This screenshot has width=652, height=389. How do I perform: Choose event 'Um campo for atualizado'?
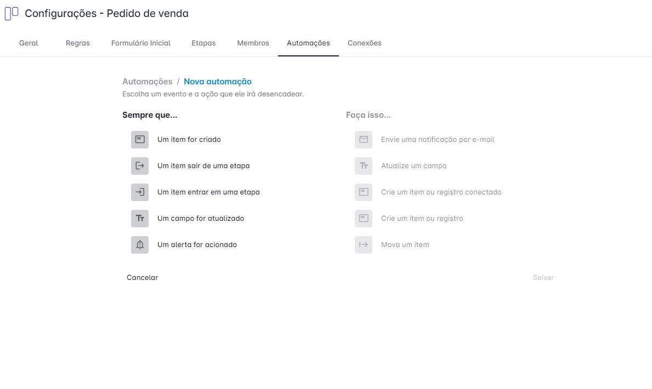tap(200, 219)
